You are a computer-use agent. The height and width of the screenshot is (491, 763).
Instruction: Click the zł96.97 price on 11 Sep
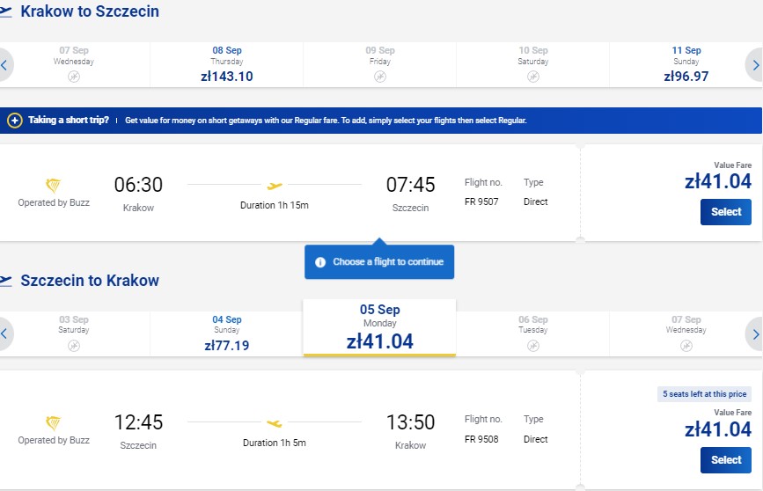tap(686, 77)
